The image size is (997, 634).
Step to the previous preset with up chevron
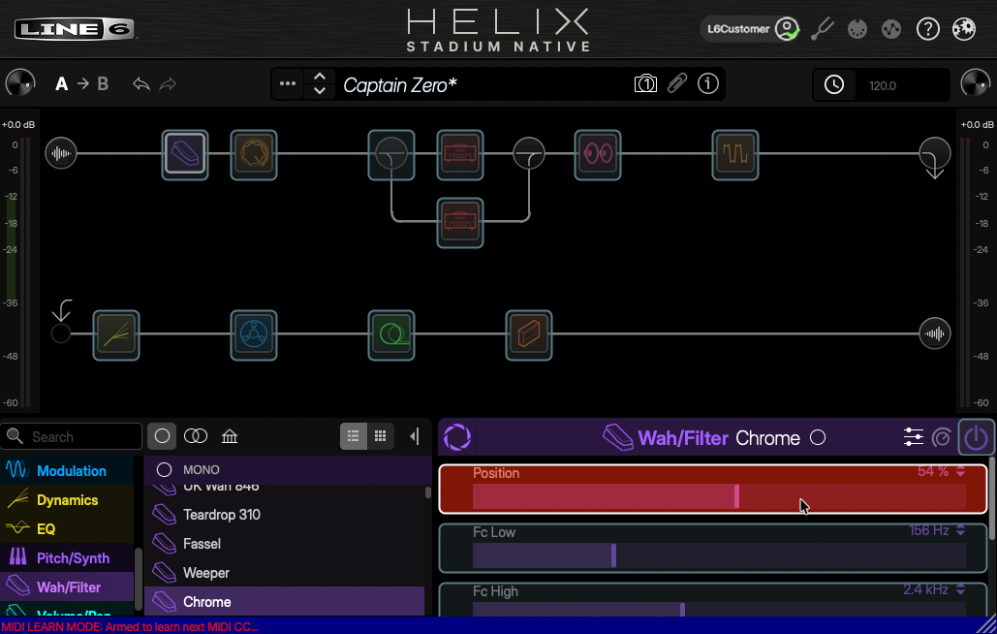(320, 77)
